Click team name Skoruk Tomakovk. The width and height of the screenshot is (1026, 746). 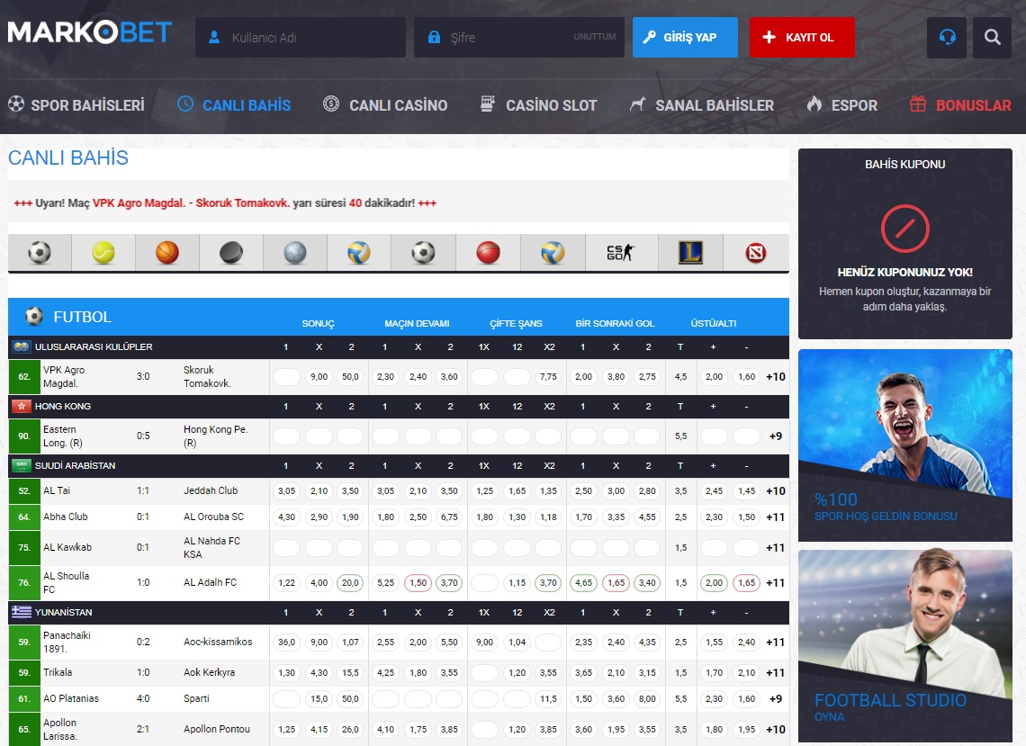coord(207,377)
